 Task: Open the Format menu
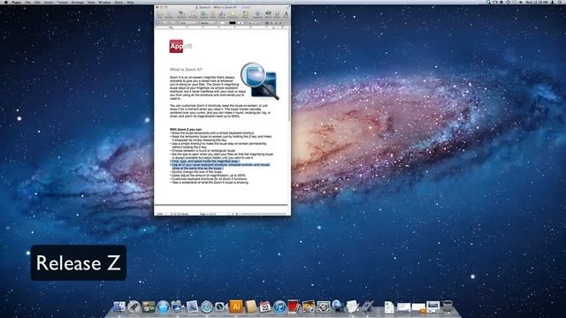(63, 2)
